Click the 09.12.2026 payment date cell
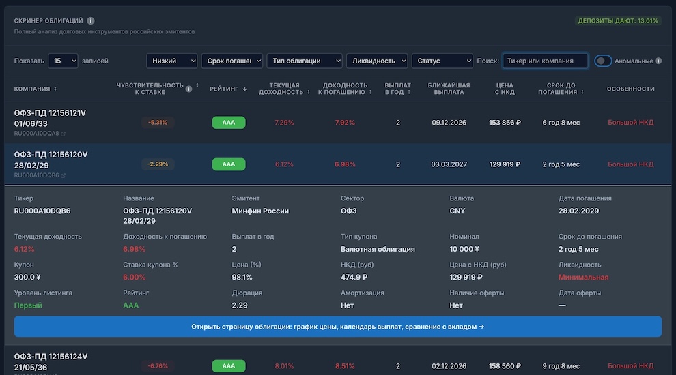Screen dimensions: 676x375 pos(449,123)
